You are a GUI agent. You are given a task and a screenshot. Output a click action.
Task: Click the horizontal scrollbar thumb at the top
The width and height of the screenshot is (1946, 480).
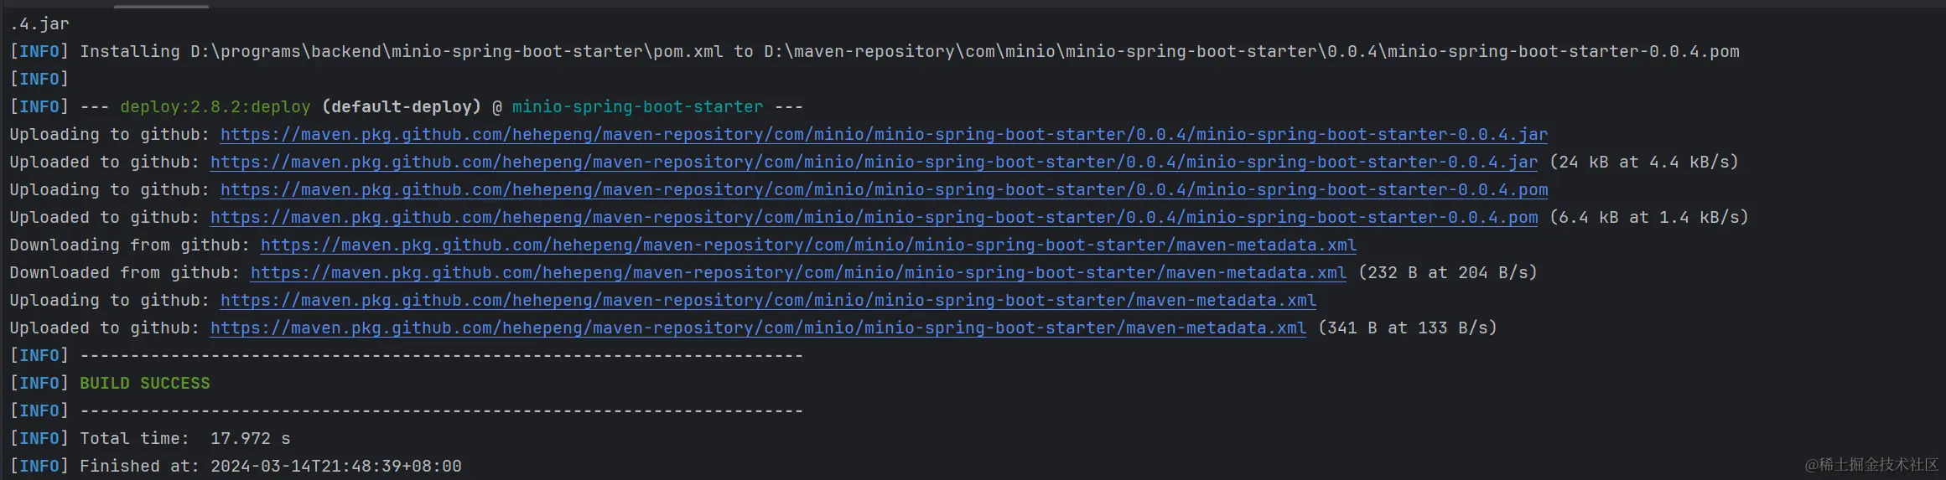coord(161,7)
